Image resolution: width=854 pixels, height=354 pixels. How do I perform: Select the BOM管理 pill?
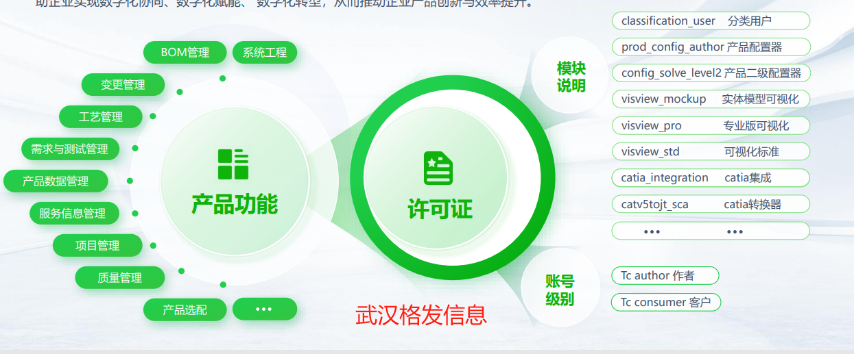(185, 52)
